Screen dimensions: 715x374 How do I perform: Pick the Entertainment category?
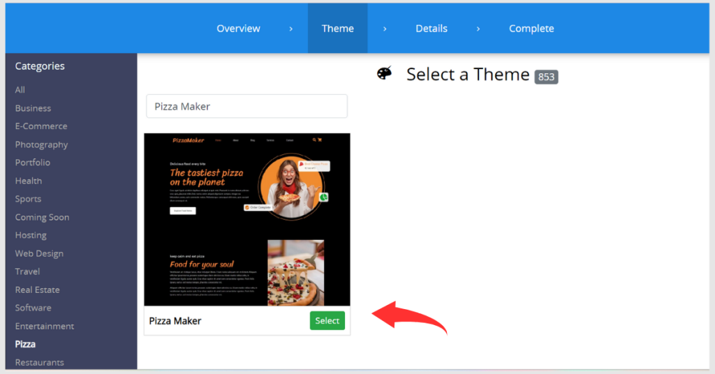pyautogui.click(x=44, y=326)
